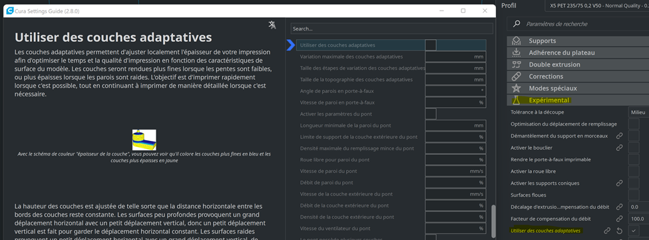Toggle the Activer la roue libre checkbox
This screenshot has height=240, width=649.
[634, 171]
